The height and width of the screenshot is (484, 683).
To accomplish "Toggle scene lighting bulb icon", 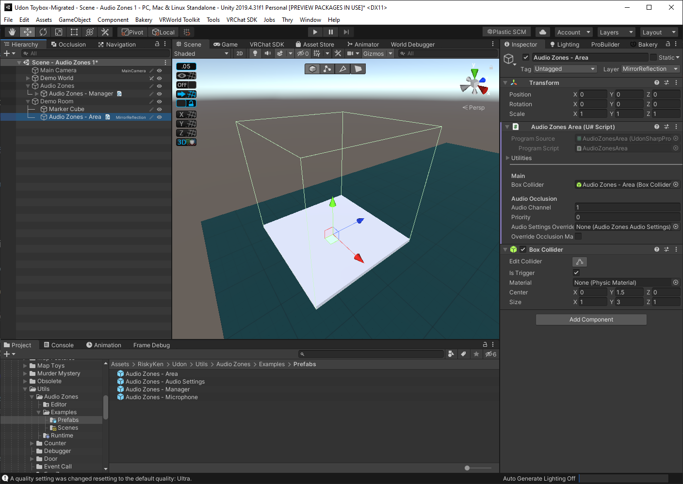I will pos(255,53).
